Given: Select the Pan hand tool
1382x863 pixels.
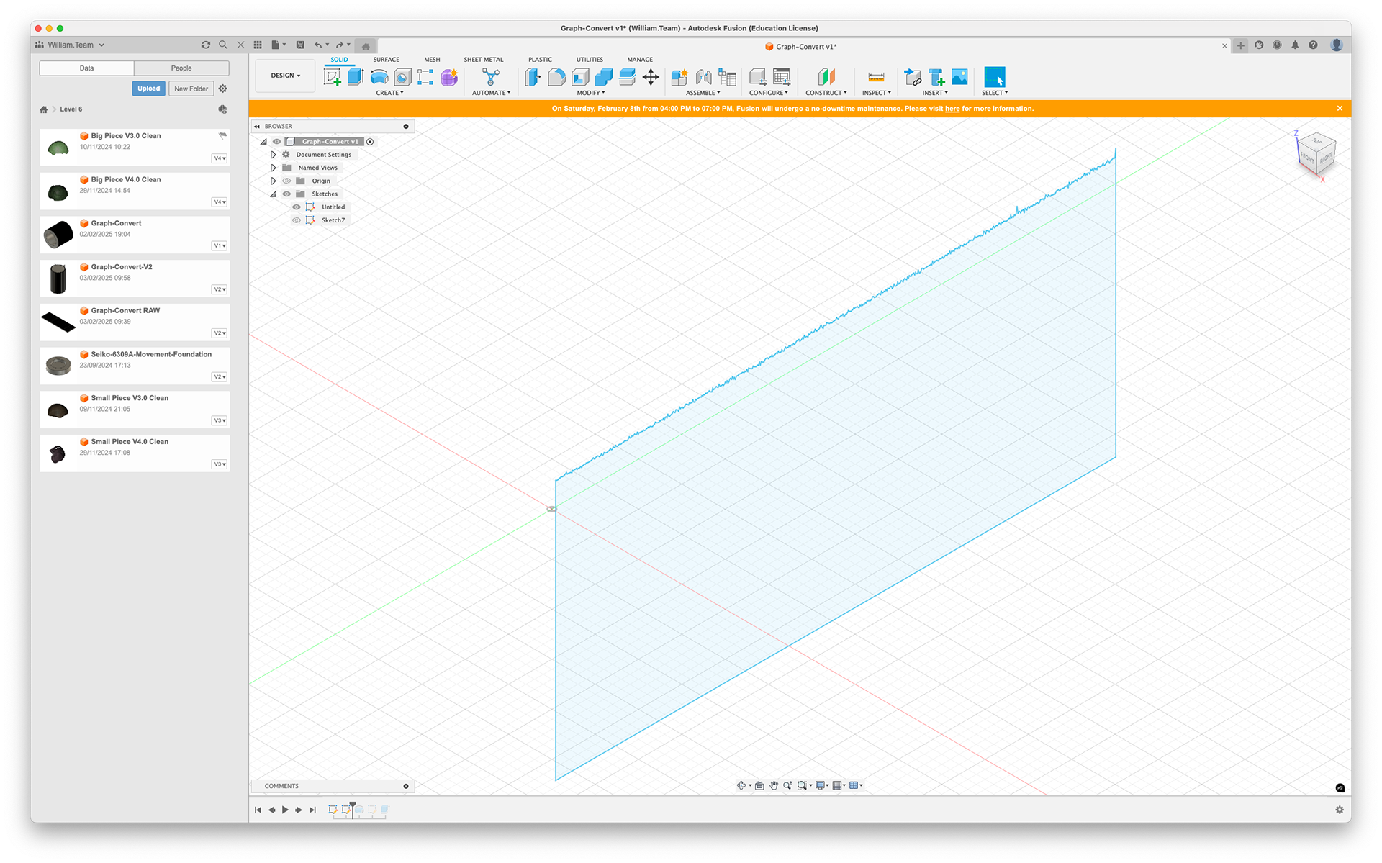Looking at the screenshot, I should (774, 785).
